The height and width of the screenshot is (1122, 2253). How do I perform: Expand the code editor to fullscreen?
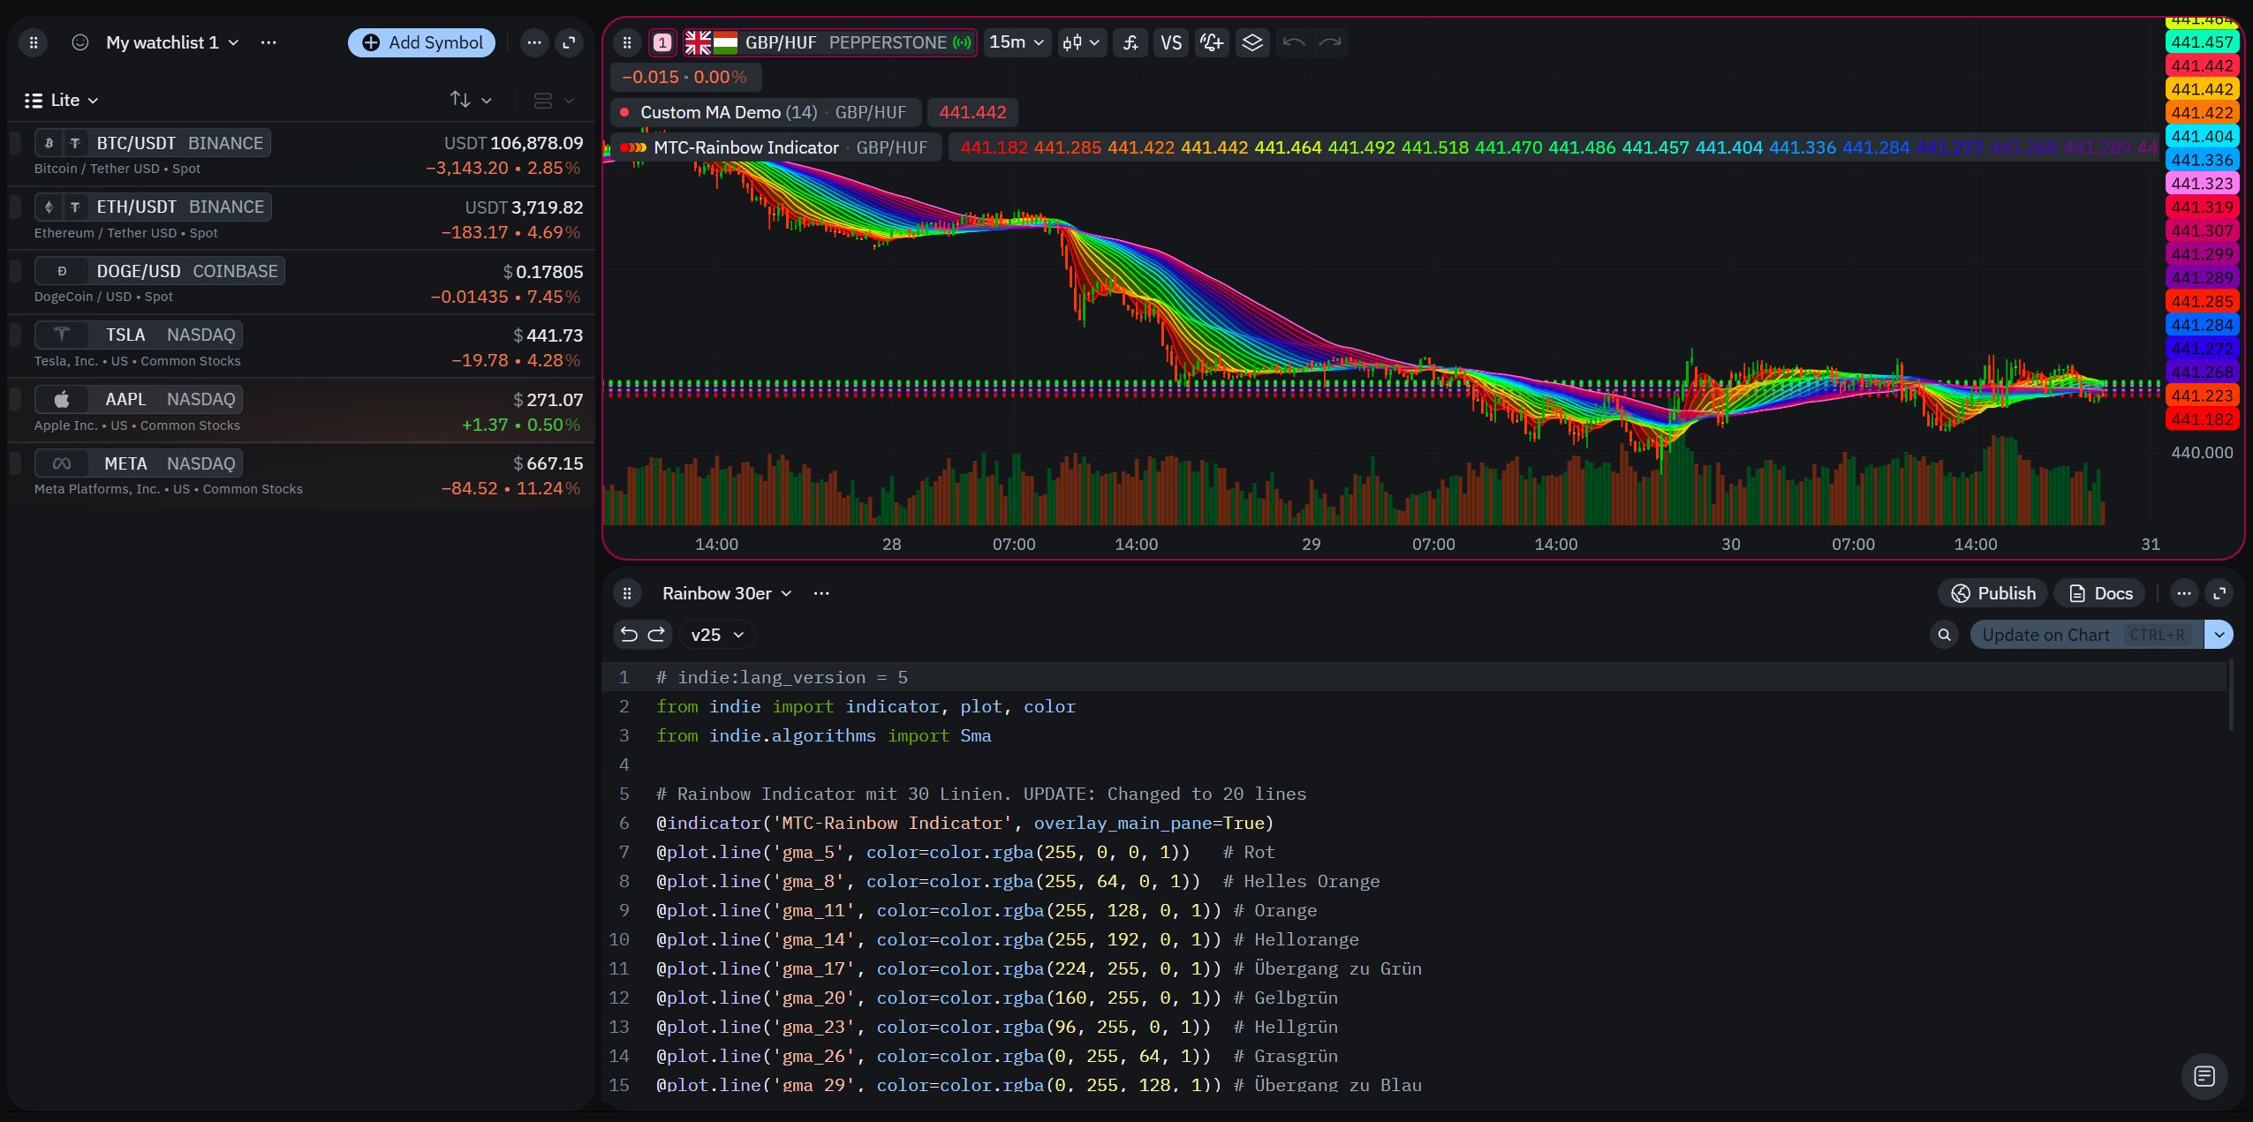[2221, 592]
